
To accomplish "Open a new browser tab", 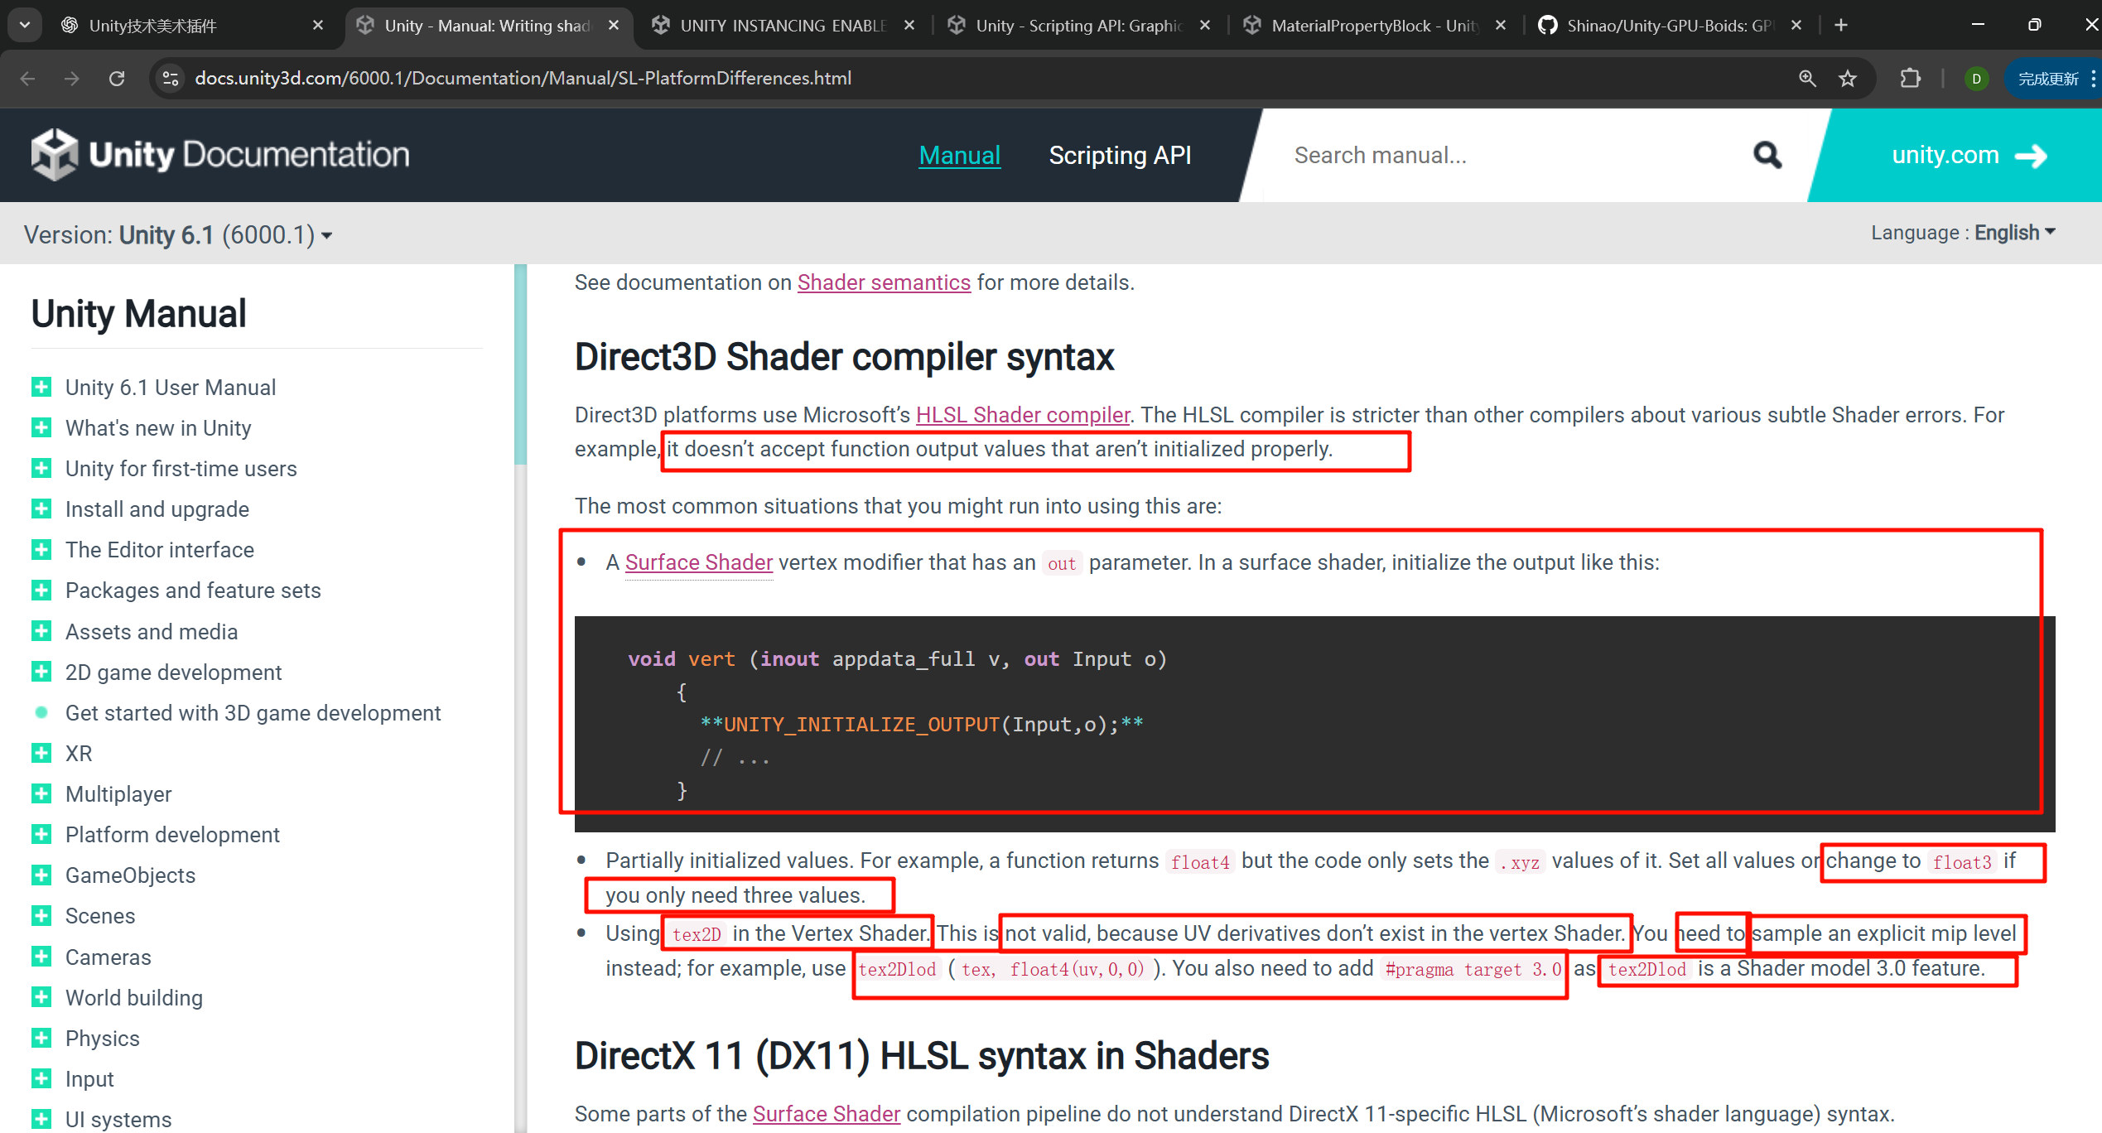I will tap(1841, 25).
